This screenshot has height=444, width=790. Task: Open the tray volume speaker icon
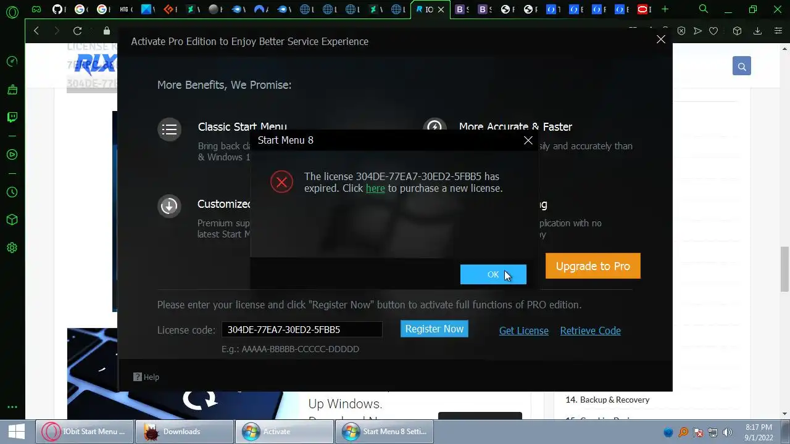click(728, 432)
